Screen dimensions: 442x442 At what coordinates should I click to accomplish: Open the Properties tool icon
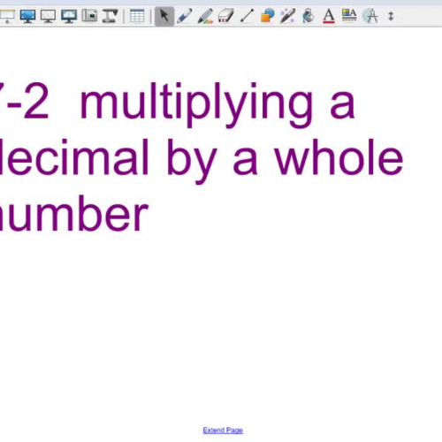click(349, 15)
